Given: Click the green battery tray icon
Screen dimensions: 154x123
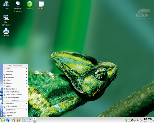Looking at the screenshot, I should (x=126, y=120).
